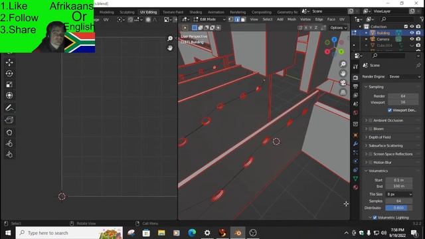Open the Render Engine Eevee dropdown
The image size is (425, 239).
coord(404,77)
